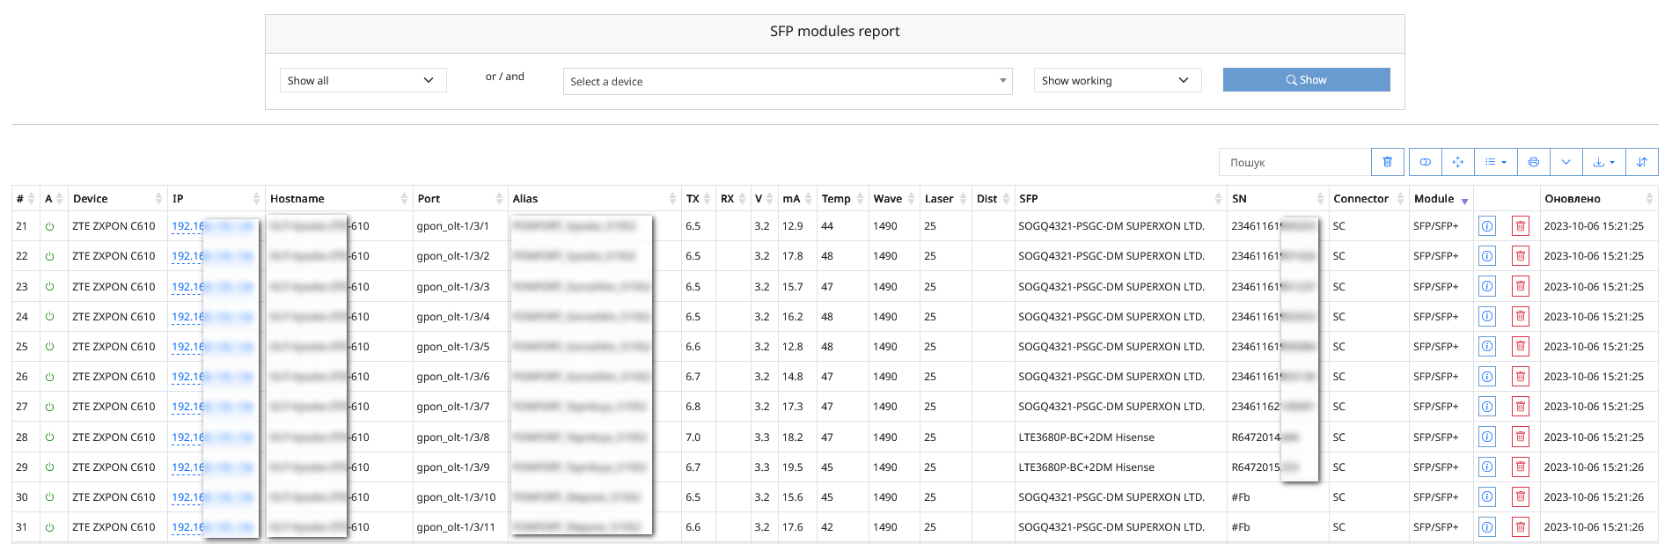Open the export download dropdown menu
Viewport: 1672px width, 544px height.
(1604, 162)
